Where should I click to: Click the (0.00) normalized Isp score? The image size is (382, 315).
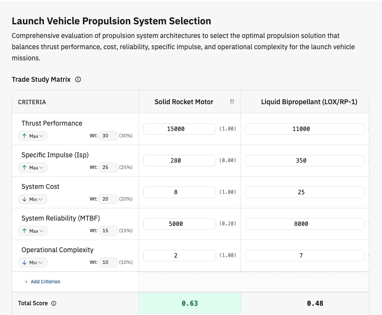tap(228, 160)
